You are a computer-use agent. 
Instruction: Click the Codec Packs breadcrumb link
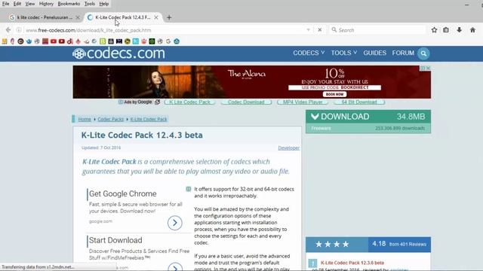(111, 119)
